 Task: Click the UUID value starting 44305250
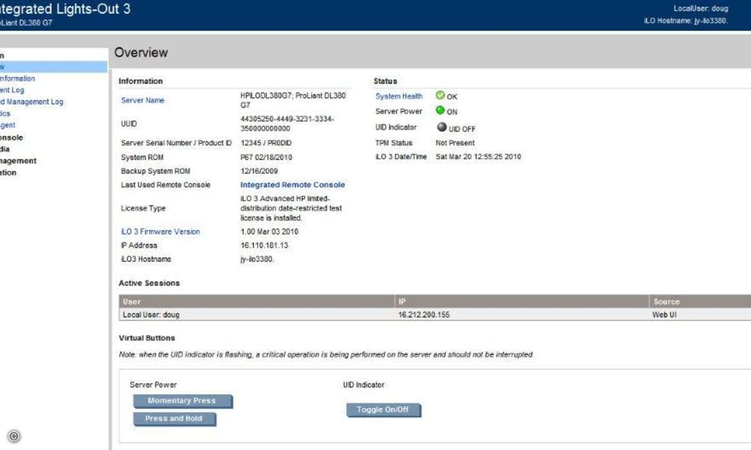pos(287,124)
